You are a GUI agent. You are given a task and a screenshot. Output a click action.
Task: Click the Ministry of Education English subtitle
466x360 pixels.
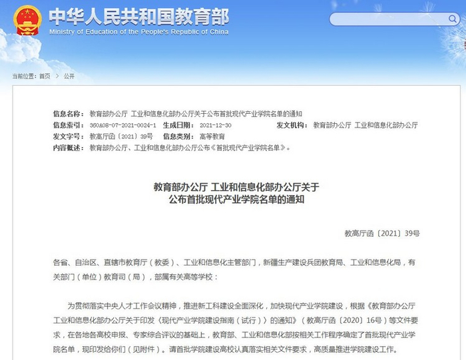138,32
